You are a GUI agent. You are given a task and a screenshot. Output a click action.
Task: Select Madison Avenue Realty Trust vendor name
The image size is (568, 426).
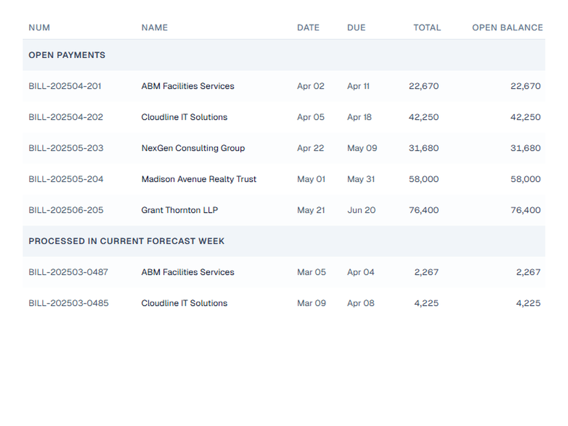click(199, 179)
